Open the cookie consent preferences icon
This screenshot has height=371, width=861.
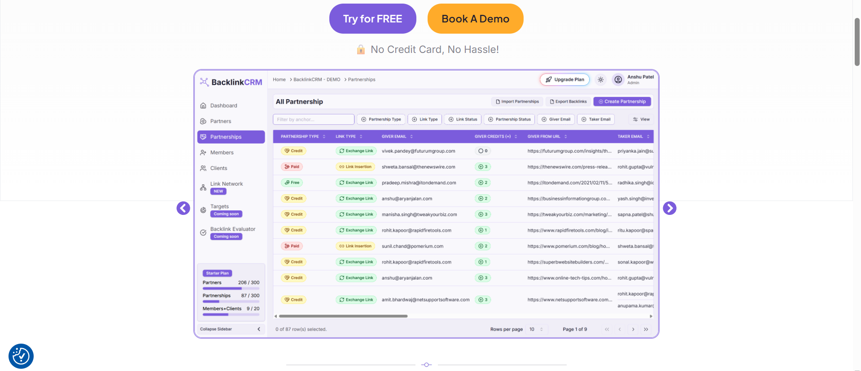[x=21, y=356]
